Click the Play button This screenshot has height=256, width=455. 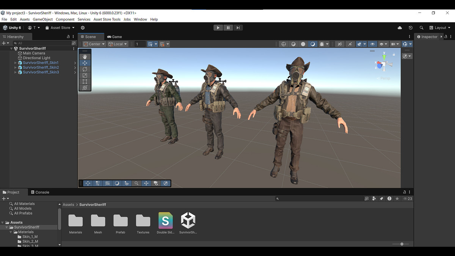218,28
